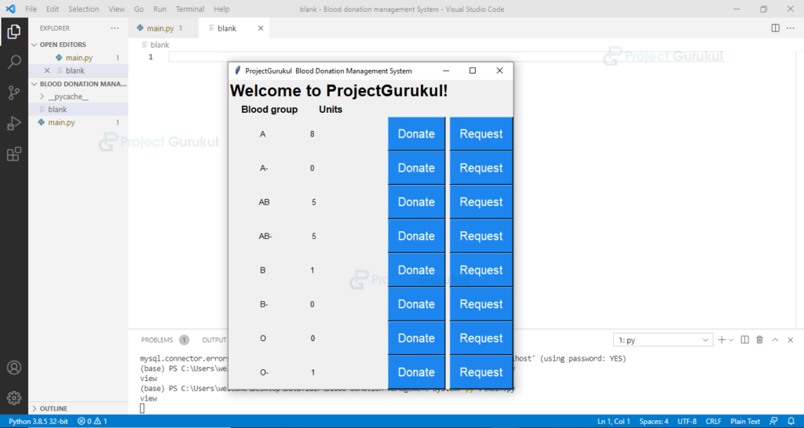The image size is (804, 428).
Task: Kill terminal with trash icon
Action: (x=760, y=339)
